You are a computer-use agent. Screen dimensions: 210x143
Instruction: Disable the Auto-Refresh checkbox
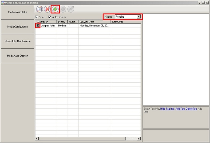tap(50, 17)
